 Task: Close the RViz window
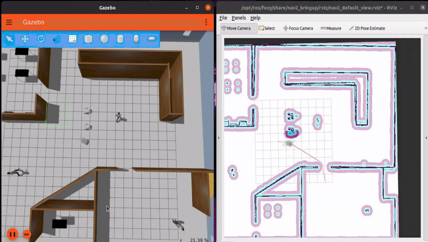pyautogui.click(x=423, y=8)
